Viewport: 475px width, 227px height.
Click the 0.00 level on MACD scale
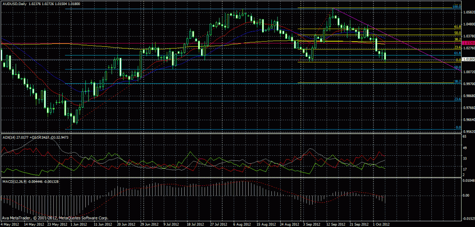click(x=465, y=196)
